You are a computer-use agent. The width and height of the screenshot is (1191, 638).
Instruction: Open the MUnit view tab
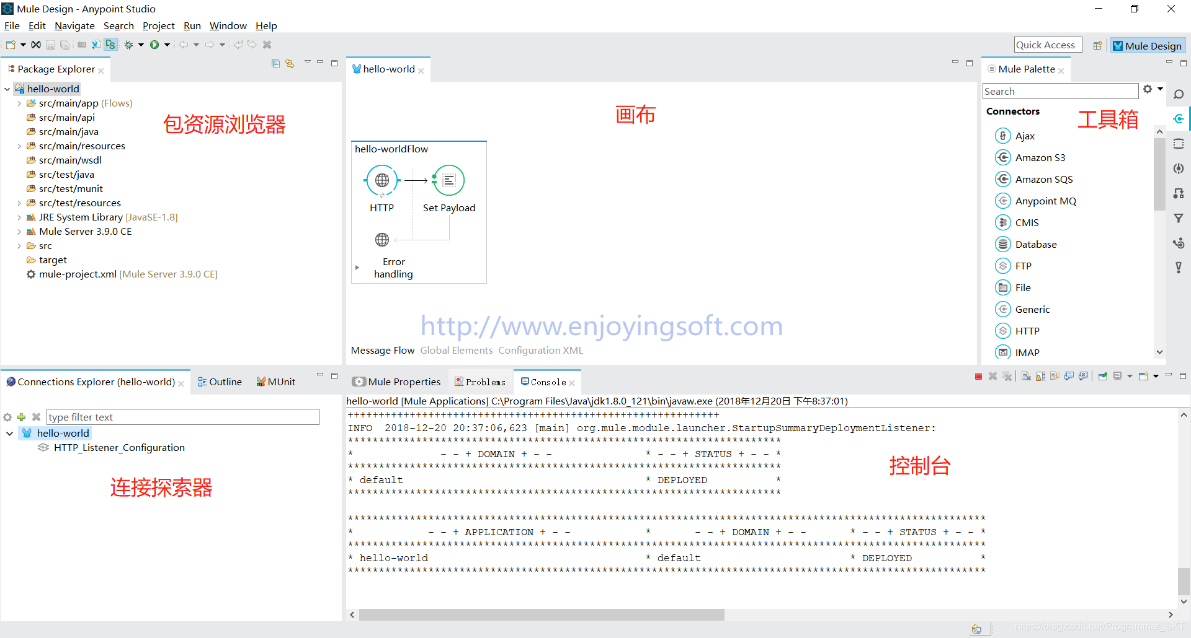pos(276,382)
